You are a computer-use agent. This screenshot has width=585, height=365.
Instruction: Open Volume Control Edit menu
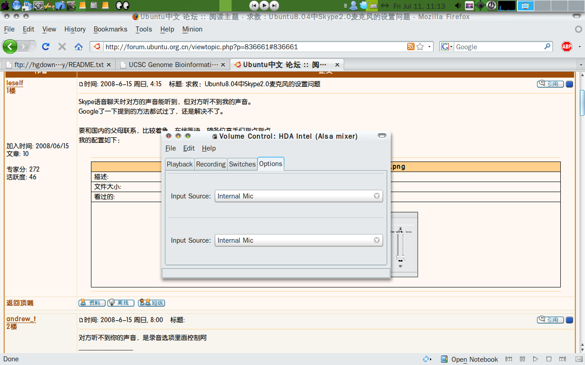189,148
